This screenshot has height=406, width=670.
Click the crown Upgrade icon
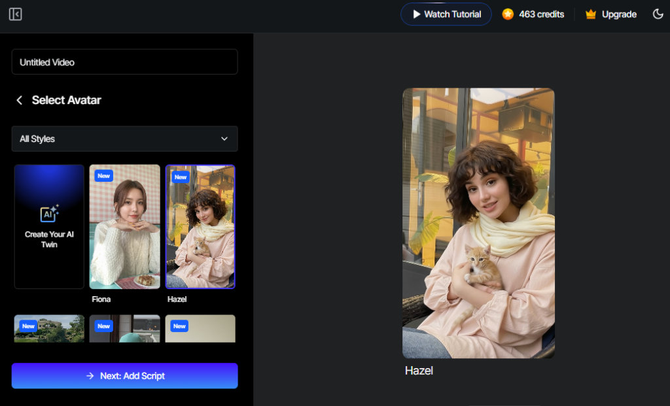pyautogui.click(x=591, y=14)
